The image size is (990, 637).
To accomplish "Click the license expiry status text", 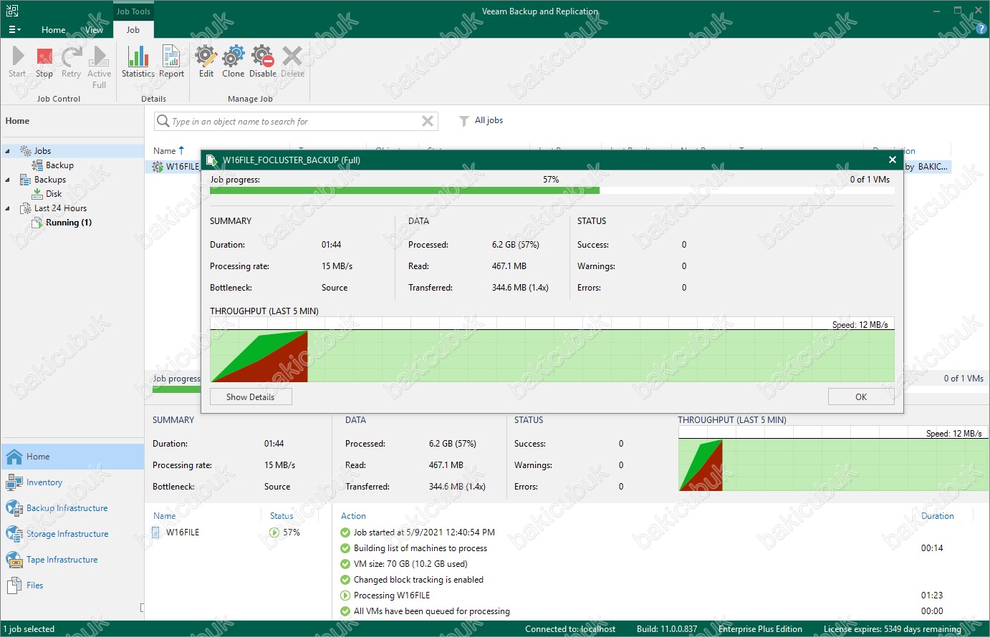I will click(x=893, y=629).
